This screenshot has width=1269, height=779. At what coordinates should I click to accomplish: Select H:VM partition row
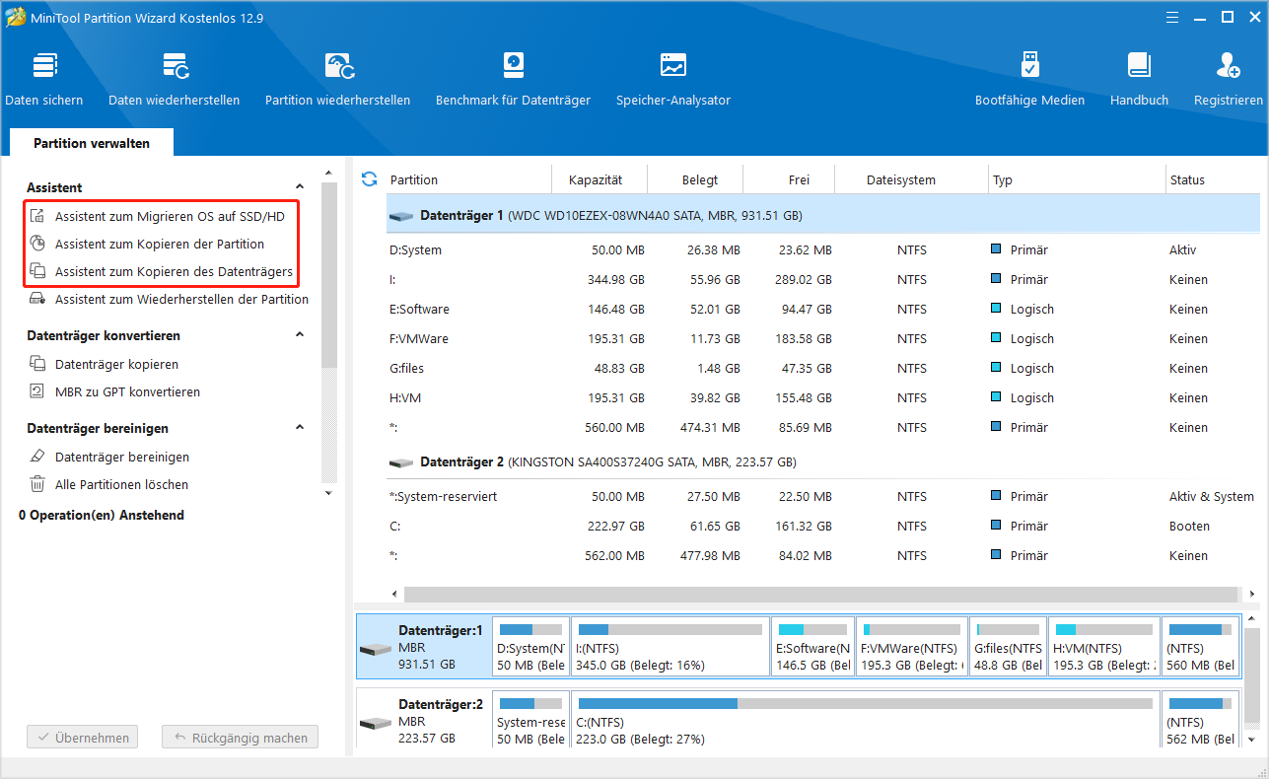822,397
